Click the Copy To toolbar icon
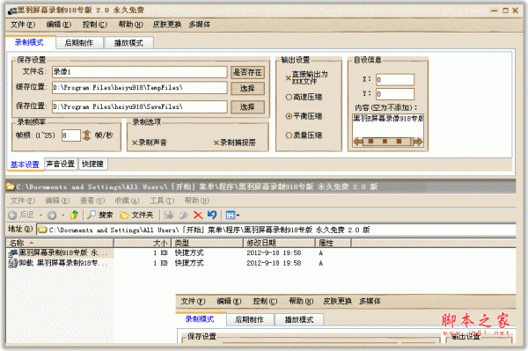 click(184, 215)
